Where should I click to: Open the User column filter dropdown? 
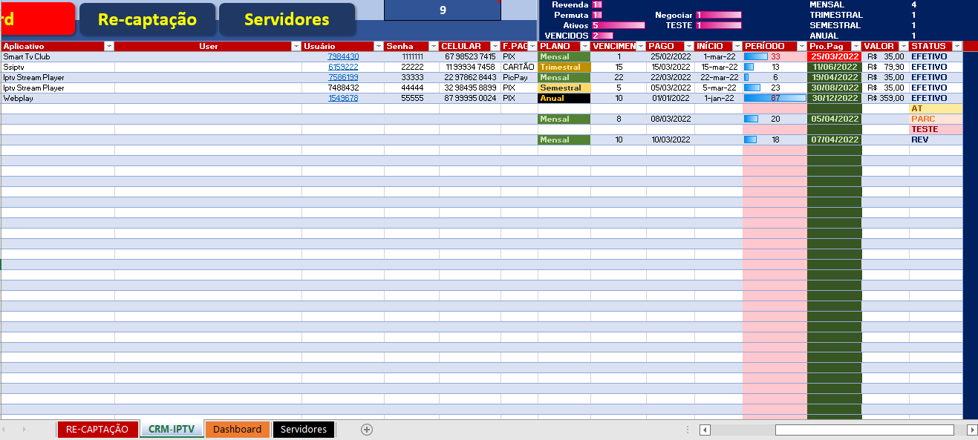296,46
